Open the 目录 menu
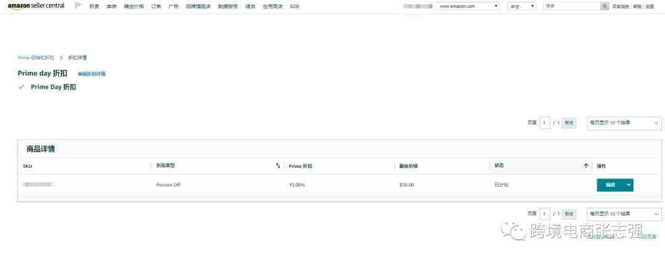Viewport: 665px width, 260px height. pos(94,7)
